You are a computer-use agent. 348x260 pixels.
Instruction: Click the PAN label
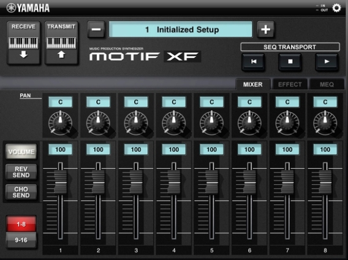(25, 95)
